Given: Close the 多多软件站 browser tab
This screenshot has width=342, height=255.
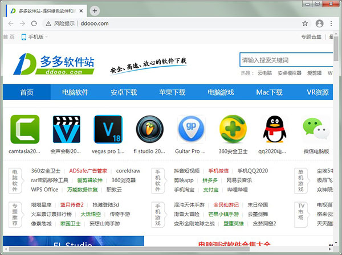Looking at the screenshot, I should [81, 11].
